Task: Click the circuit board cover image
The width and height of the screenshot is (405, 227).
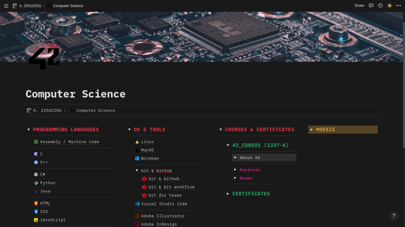Action: point(201,36)
